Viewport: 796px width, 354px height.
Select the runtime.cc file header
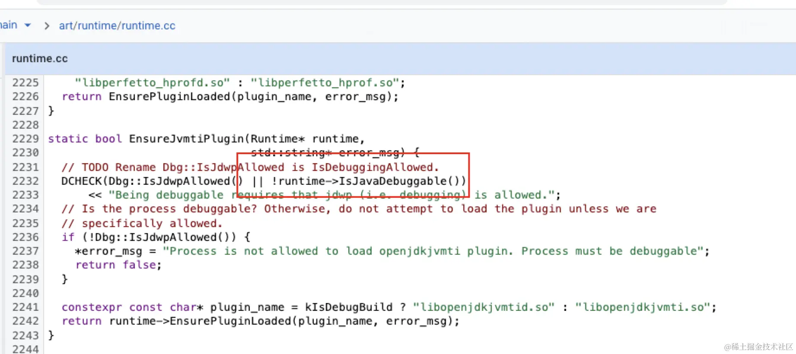click(40, 59)
